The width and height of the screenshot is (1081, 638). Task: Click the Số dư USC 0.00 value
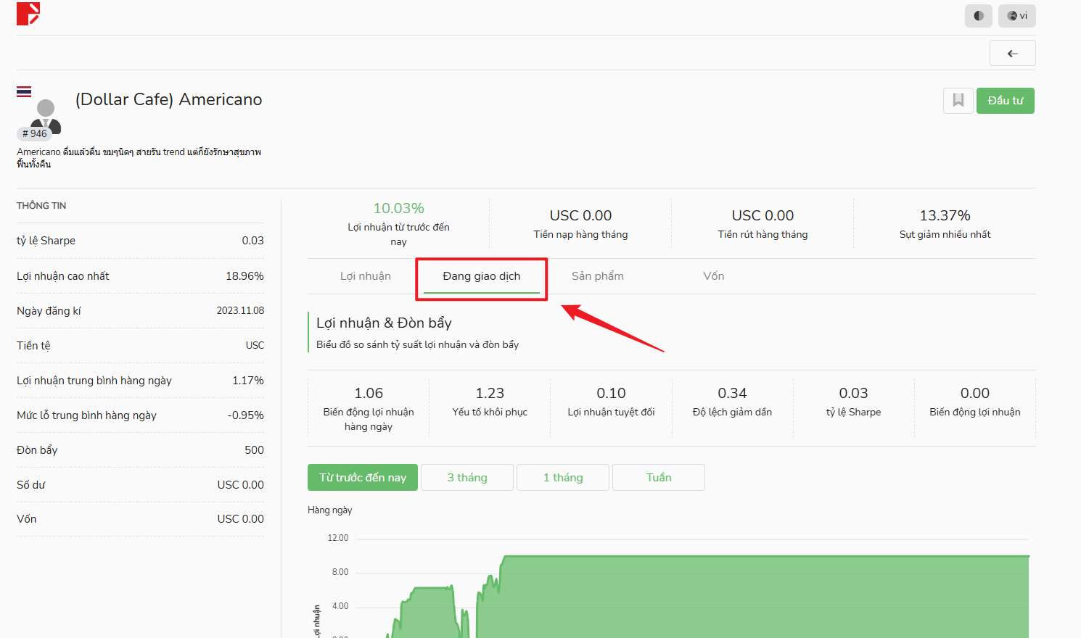[x=240, y=485]
